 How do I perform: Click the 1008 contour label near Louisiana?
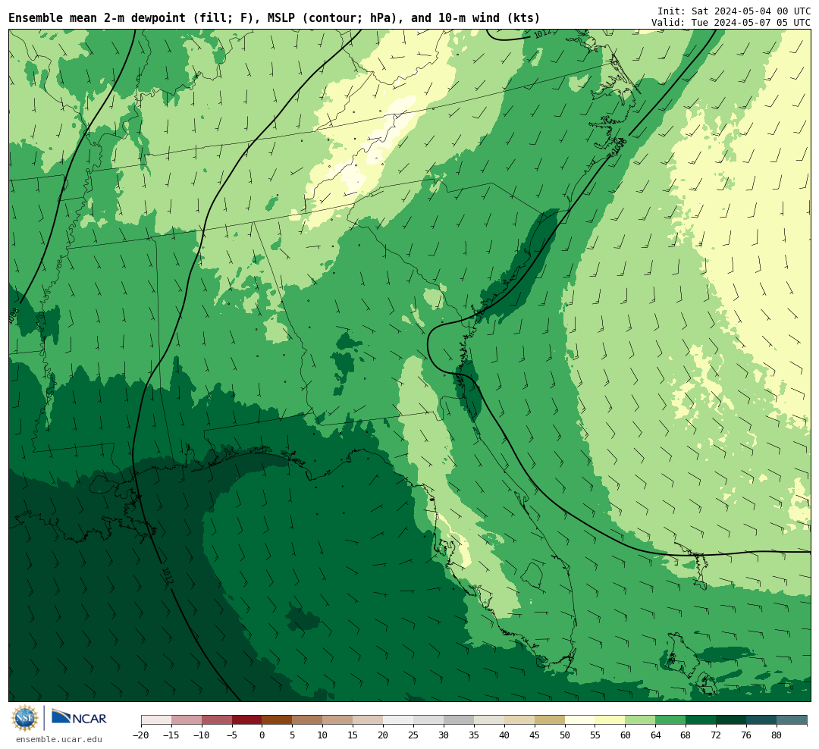[x=14, y=315]
